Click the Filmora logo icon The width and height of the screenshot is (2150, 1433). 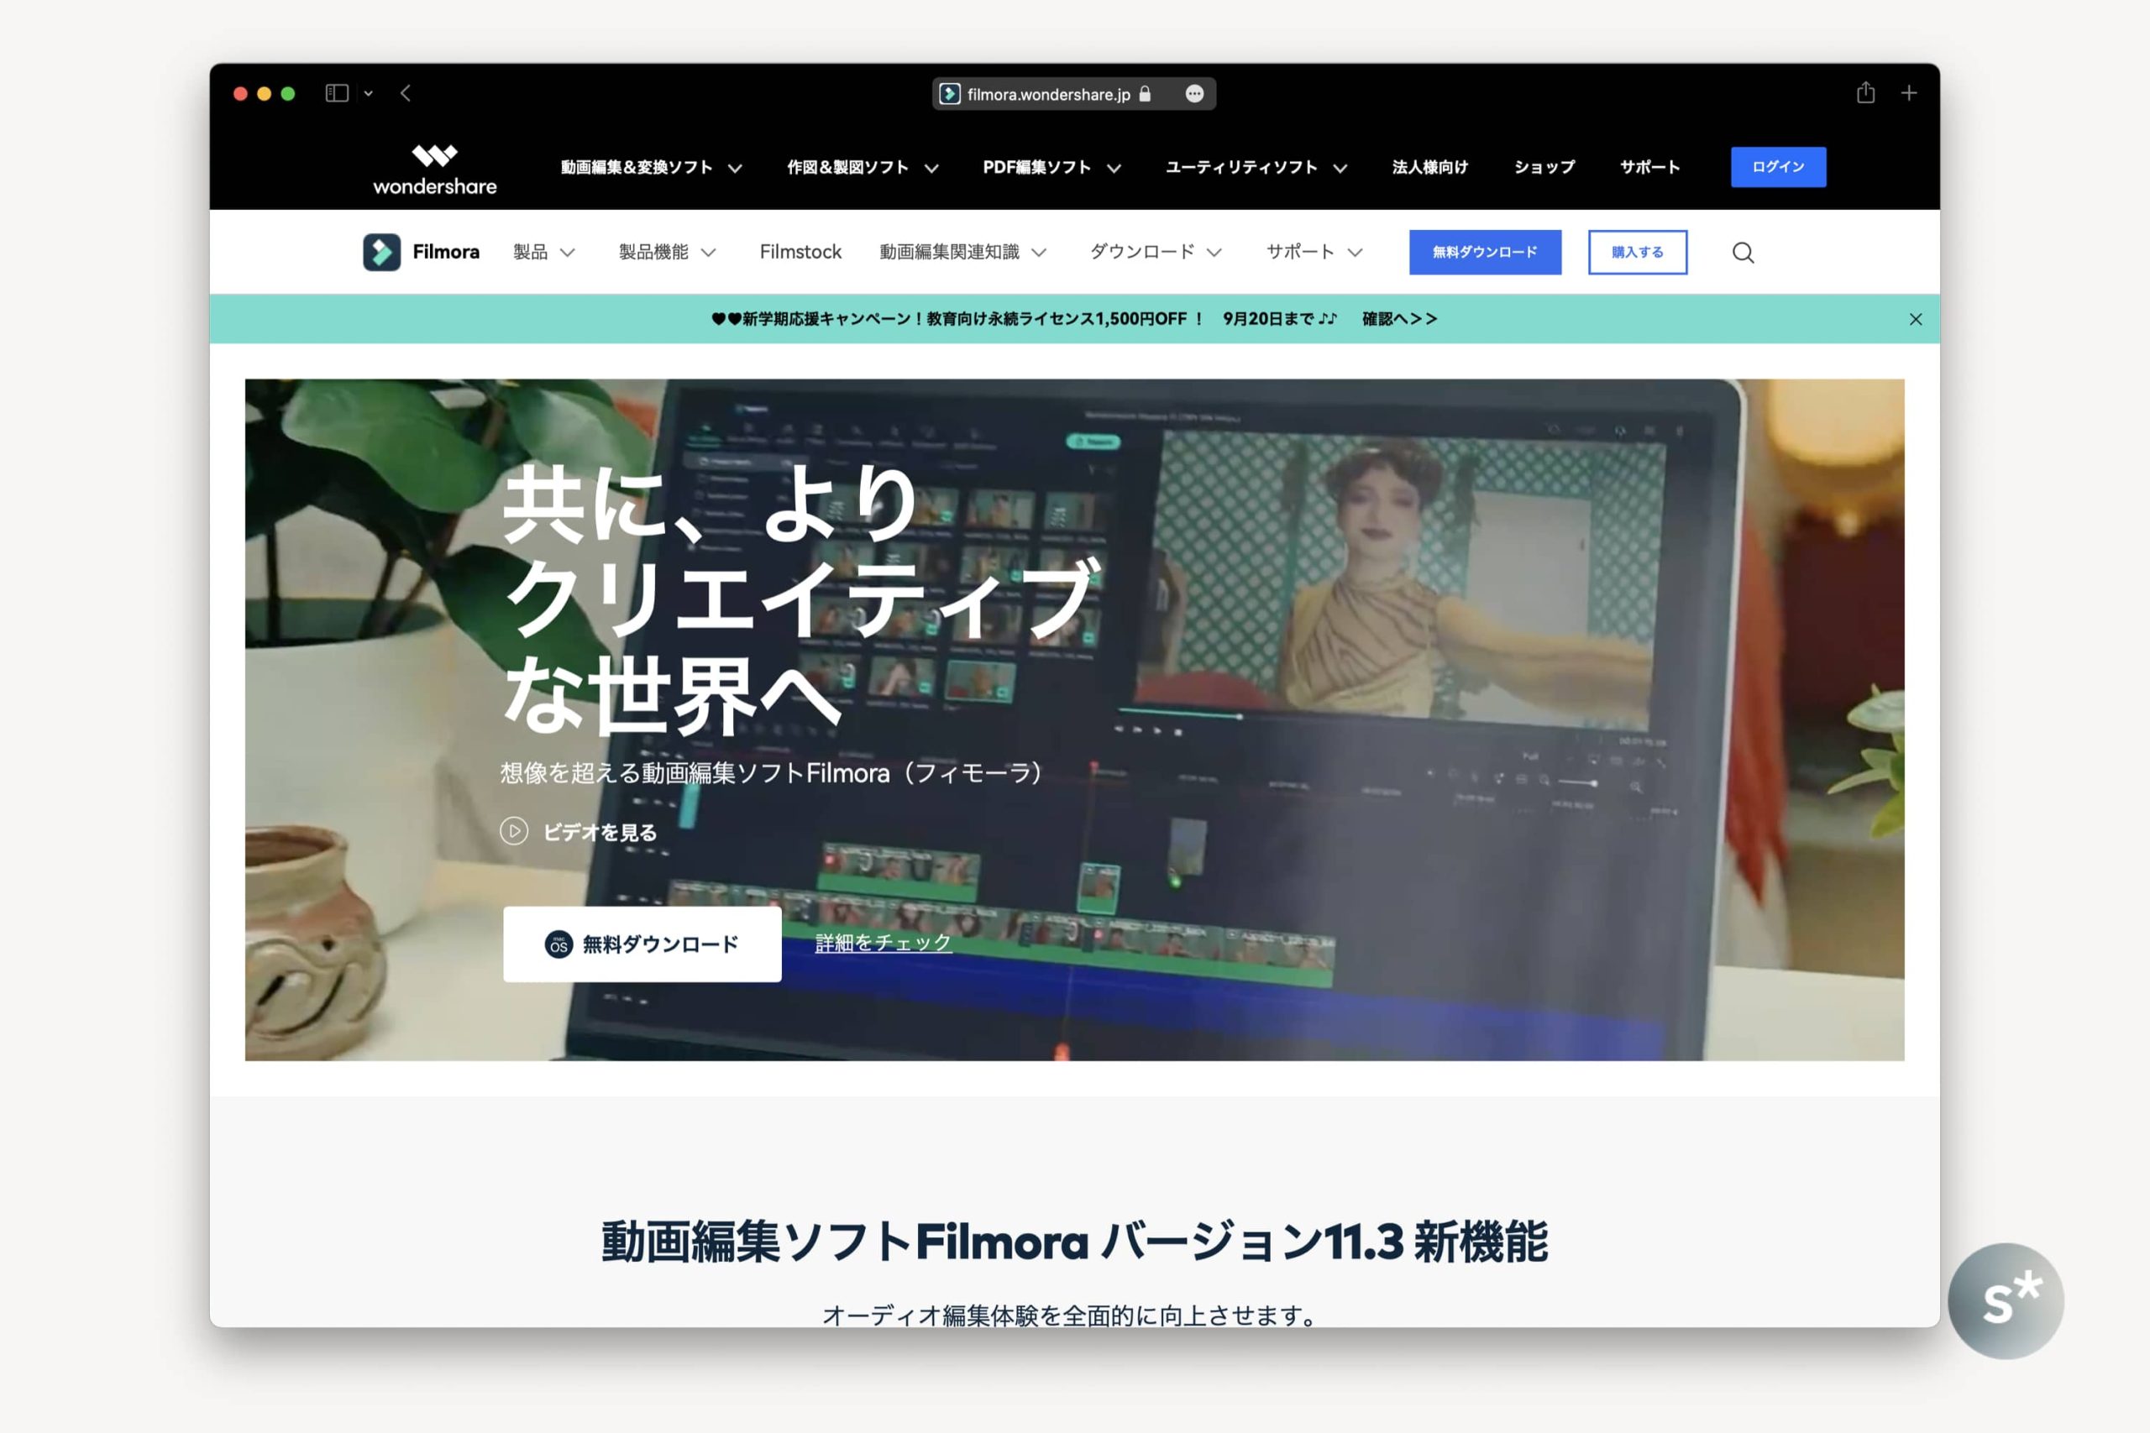(381, 252)
